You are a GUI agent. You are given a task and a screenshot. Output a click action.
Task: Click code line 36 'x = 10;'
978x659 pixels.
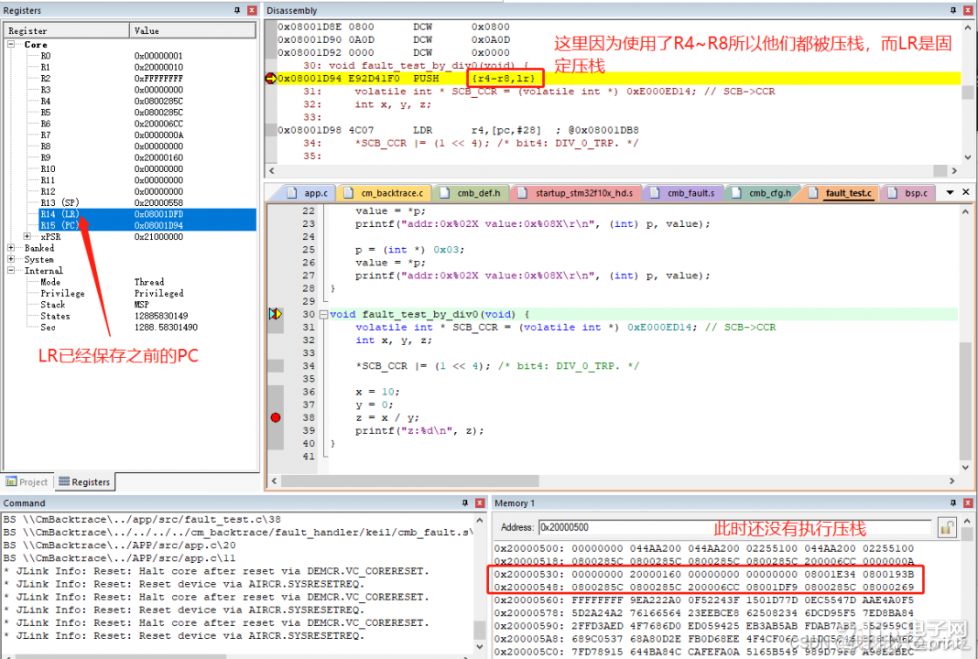pos(378,392)
